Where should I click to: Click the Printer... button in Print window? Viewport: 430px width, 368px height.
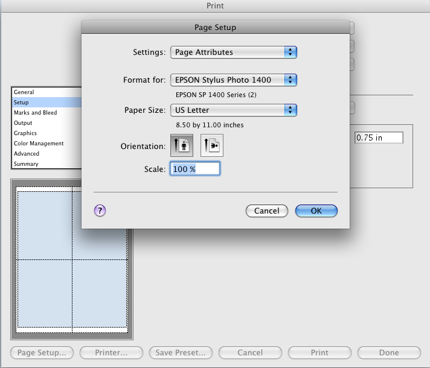[x=111, y=352]
